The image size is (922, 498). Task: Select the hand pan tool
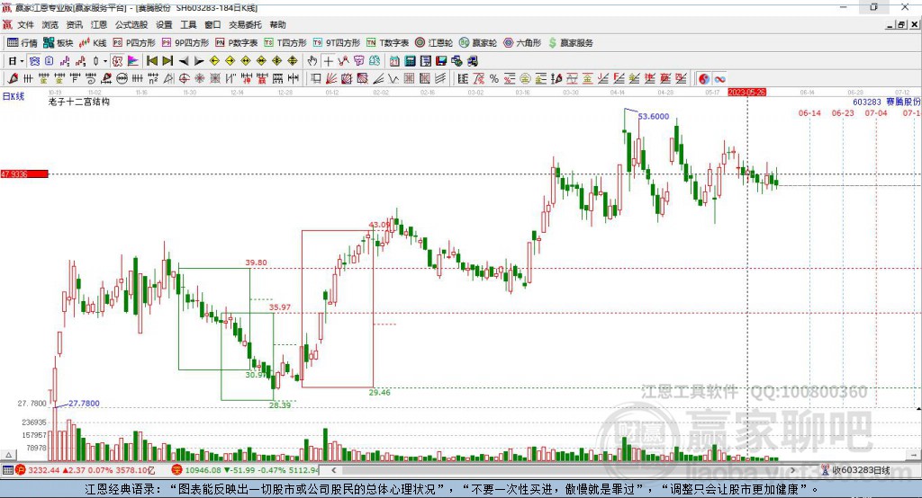point(312,61)
